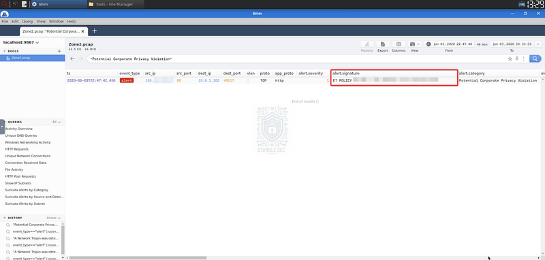Click the terminal icon in taskbar

click(x=15, y=4)
